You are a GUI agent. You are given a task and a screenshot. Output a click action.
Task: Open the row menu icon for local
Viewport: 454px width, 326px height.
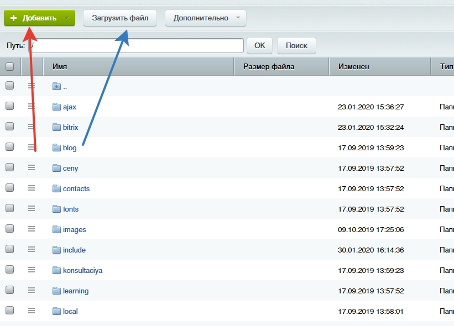tap(32, 311)
